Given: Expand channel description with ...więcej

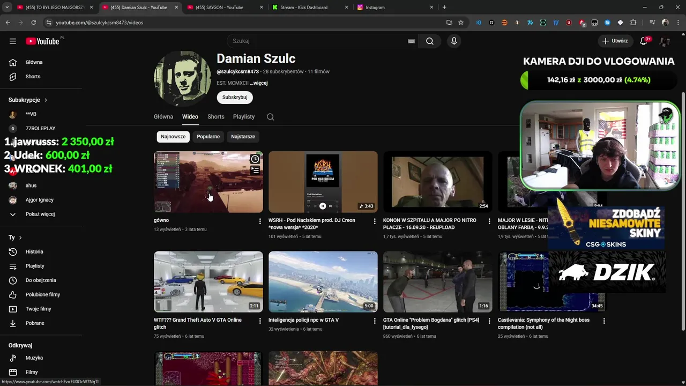Looking at the screenshot, I should 259,83.
